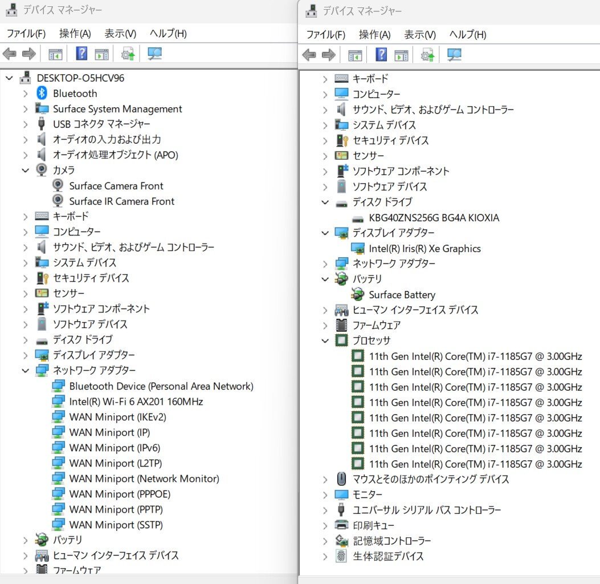Collapse ディスク ドライブ in right window

pos(325,202)
